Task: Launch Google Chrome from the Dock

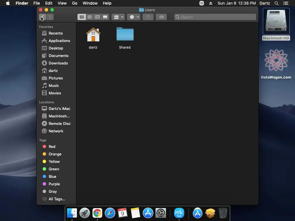Action: click(97, 213)
